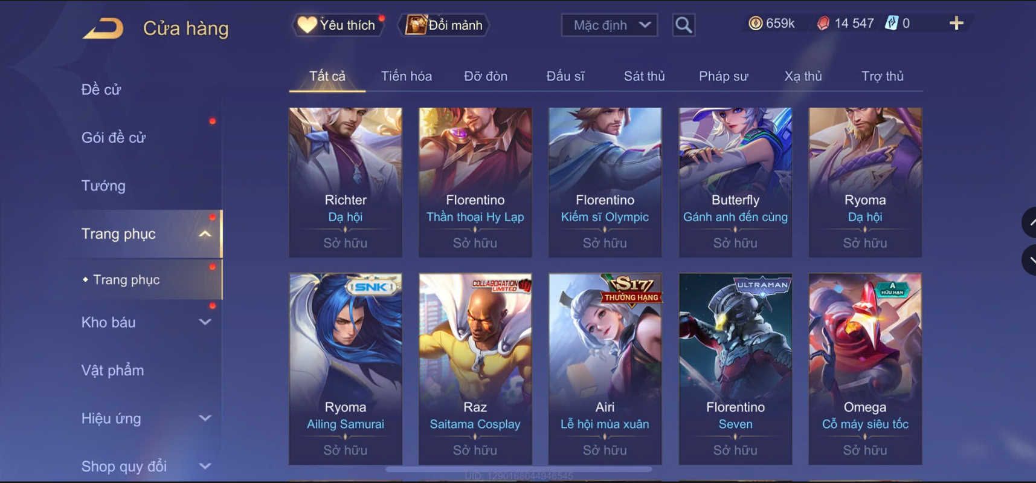Open Tướng in the sidebar
The height and width of the screenshot is (483, 1036).
point(103,186)
